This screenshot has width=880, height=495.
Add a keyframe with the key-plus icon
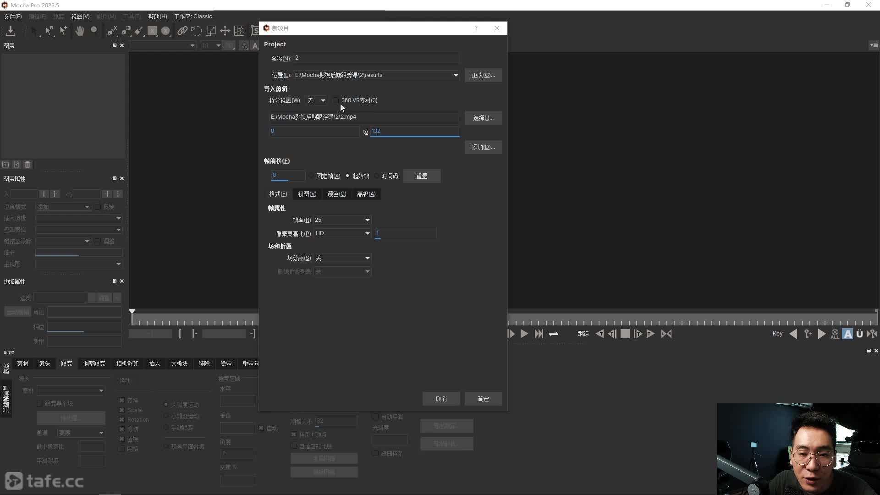point(808,334)
